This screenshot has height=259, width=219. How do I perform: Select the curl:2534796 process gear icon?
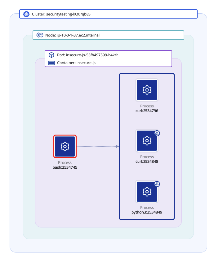(147, 90)
